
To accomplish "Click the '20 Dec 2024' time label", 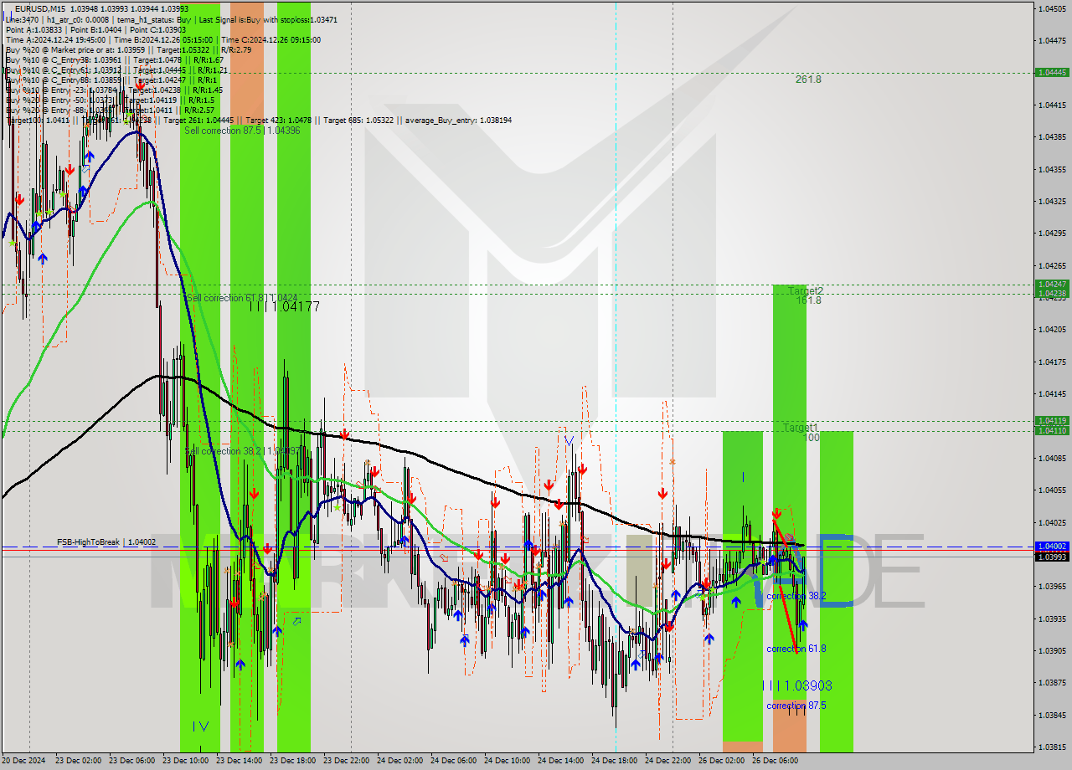I will (x=25, y=761).
